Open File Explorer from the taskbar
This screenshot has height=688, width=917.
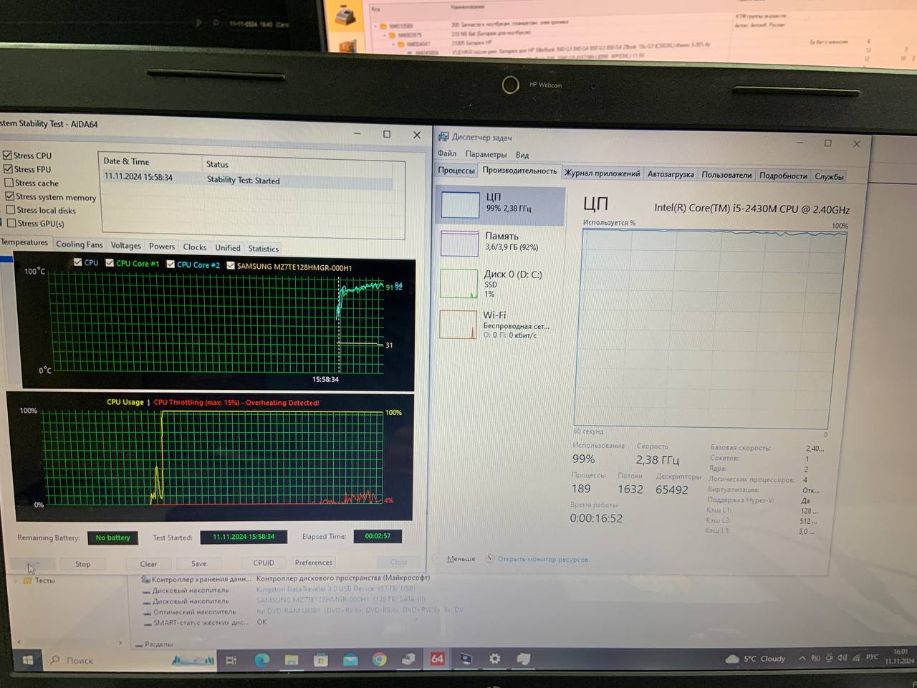(x=292, y=659)
